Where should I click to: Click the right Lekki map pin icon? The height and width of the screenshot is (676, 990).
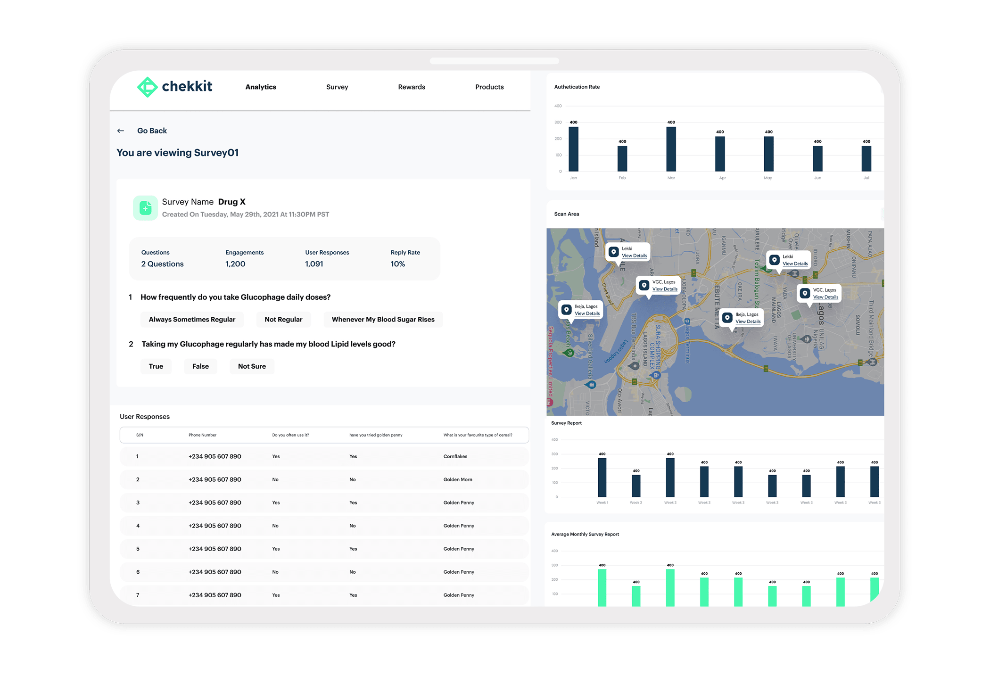pos(774,260)
